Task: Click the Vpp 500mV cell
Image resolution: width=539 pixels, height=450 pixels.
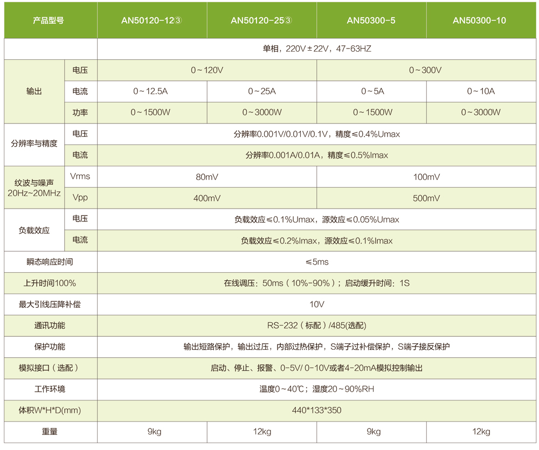Action: point(426,198)
